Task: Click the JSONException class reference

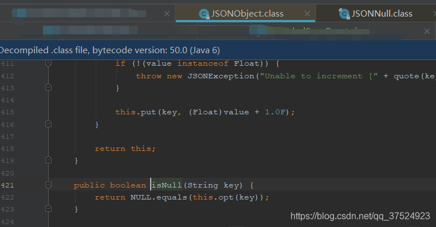Action: tap(221, 76)
